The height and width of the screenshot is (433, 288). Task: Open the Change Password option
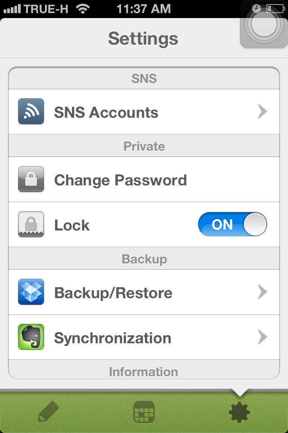(x=144, y=179)
